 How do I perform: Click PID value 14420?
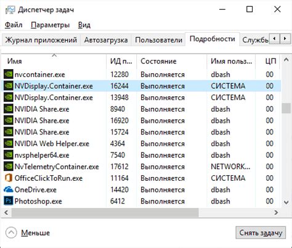(120, 189)
